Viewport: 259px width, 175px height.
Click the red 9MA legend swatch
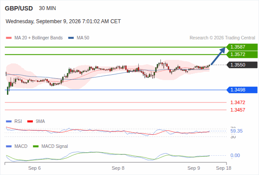click(30, 122)
